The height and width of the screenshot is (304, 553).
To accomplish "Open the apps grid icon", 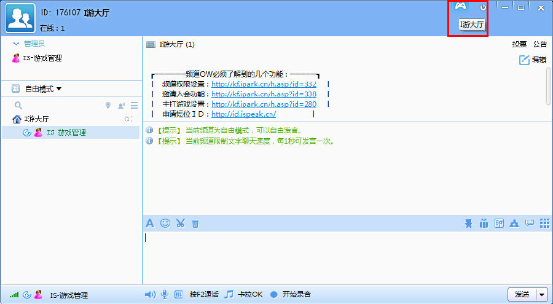I will [544, 224].
